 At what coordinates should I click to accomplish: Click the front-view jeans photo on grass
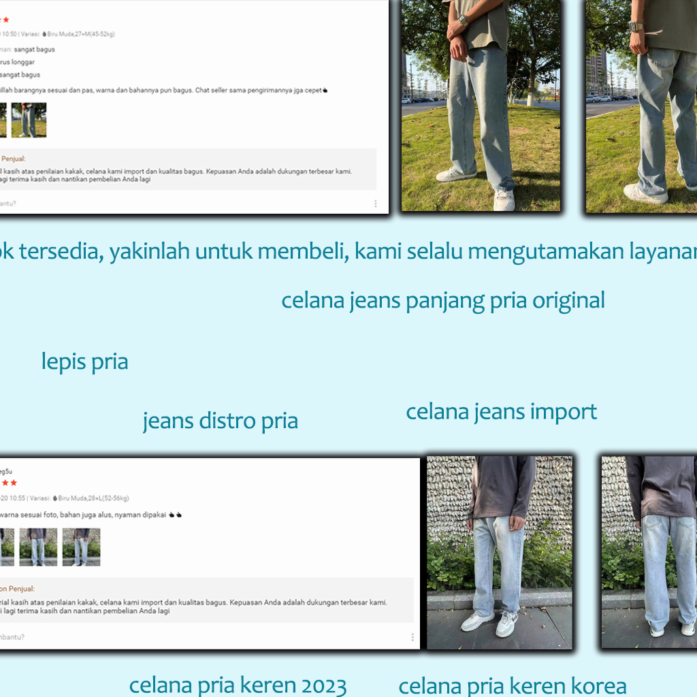tap(481, 106)
